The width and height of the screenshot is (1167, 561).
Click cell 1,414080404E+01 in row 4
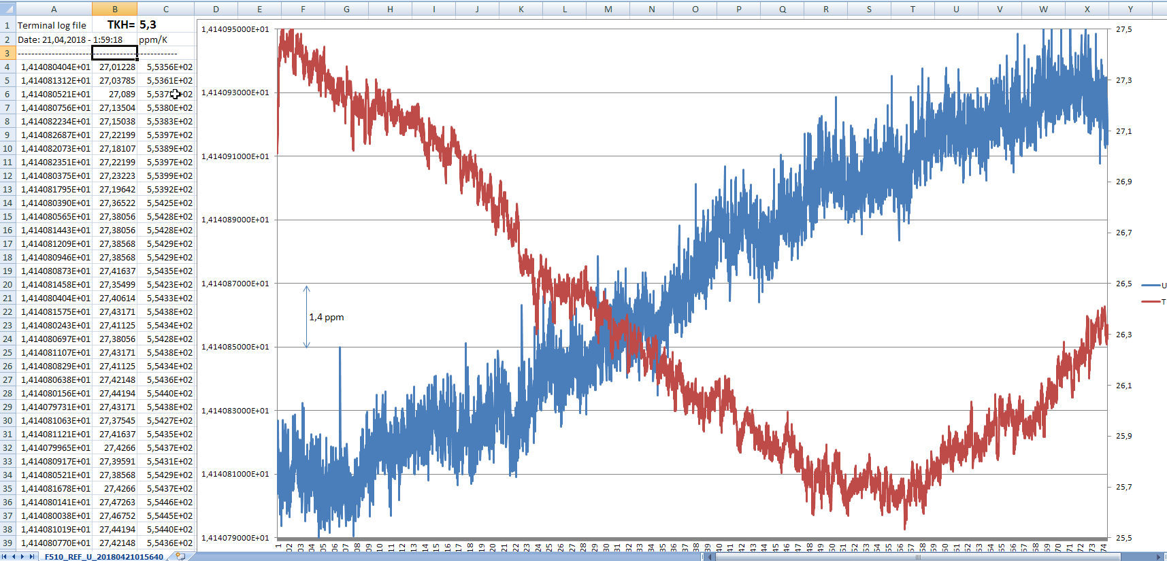click(x=54, y=67)
